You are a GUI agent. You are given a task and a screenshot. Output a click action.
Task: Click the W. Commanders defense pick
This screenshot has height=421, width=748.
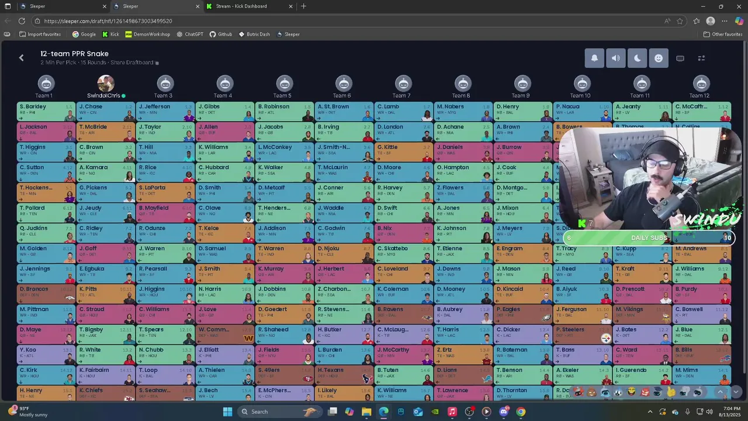point(225,334)
